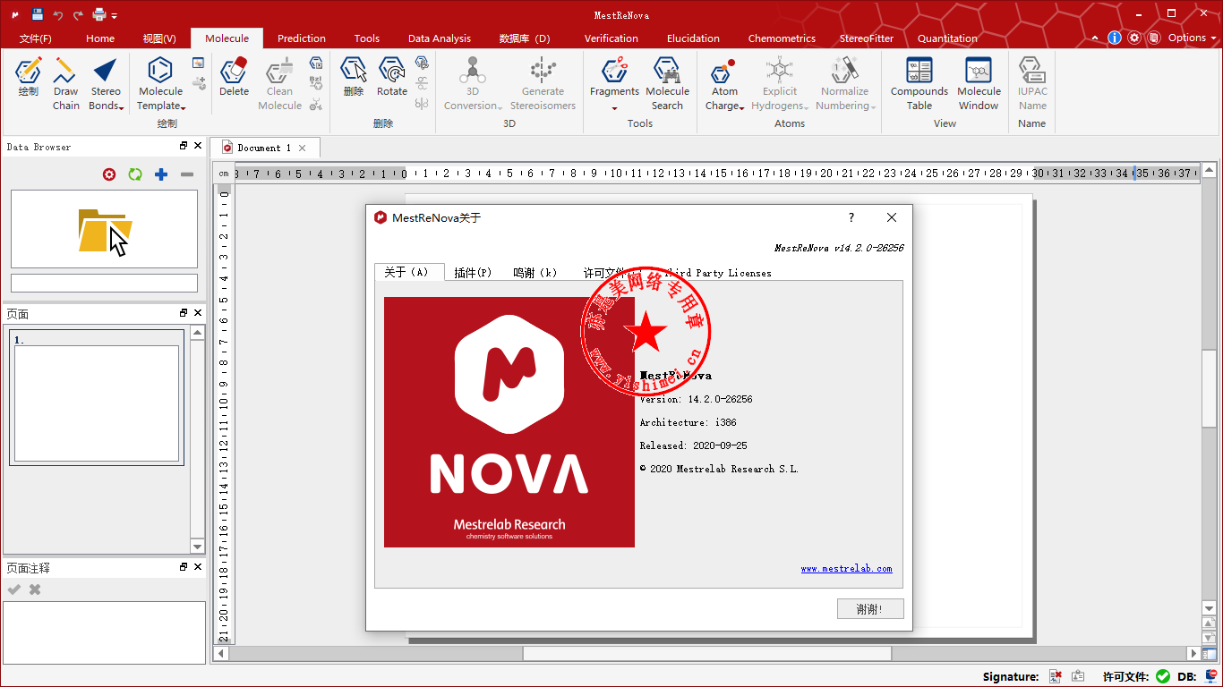Click the Data Browser path input field
This screenshot has width=1223, height=687.
pos(104,283)
